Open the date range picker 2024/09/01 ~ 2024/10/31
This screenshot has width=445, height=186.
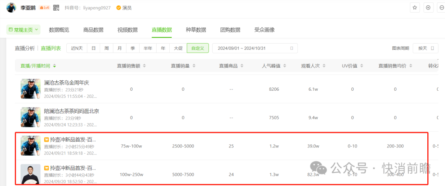(255, 48)
